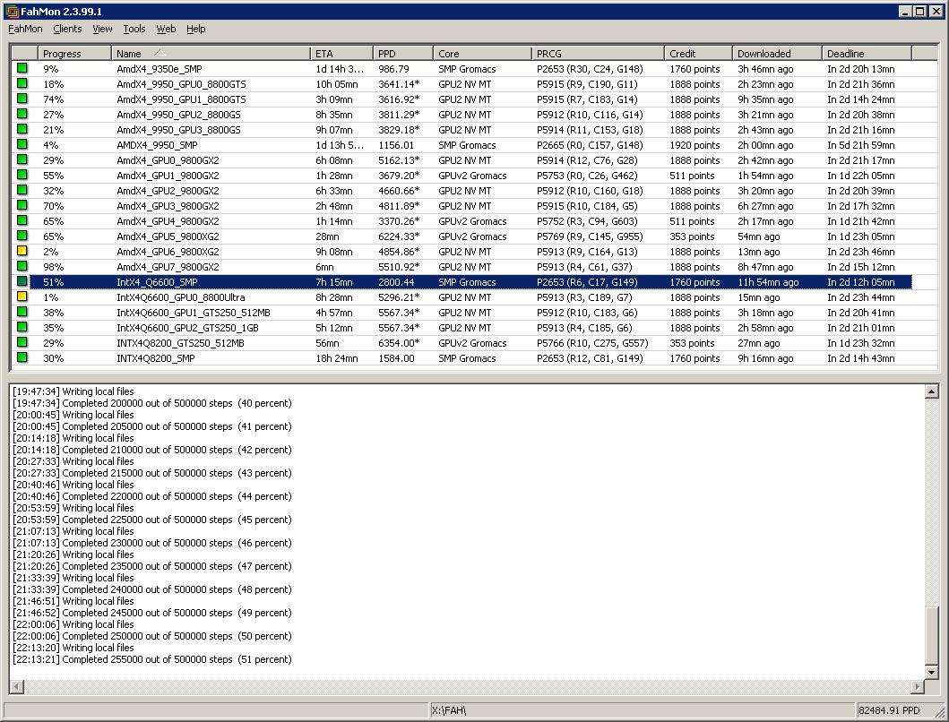
Task: Click green status icon for AmdX4_9350e_SMP
Action: pyautogui.click(x=22, y=68)
